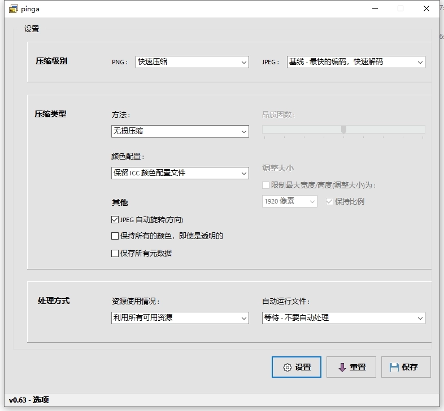Click the 压缩级别 section heading

[x=51, y=61]
